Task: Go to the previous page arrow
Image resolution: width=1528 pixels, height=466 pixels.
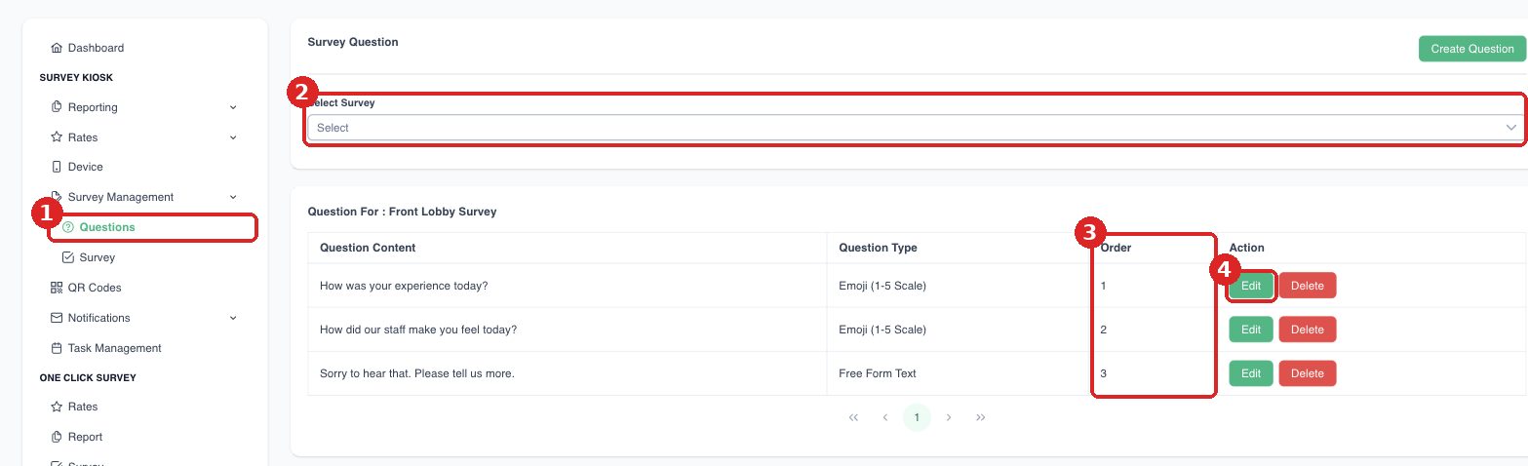Action: click(885, 417)
